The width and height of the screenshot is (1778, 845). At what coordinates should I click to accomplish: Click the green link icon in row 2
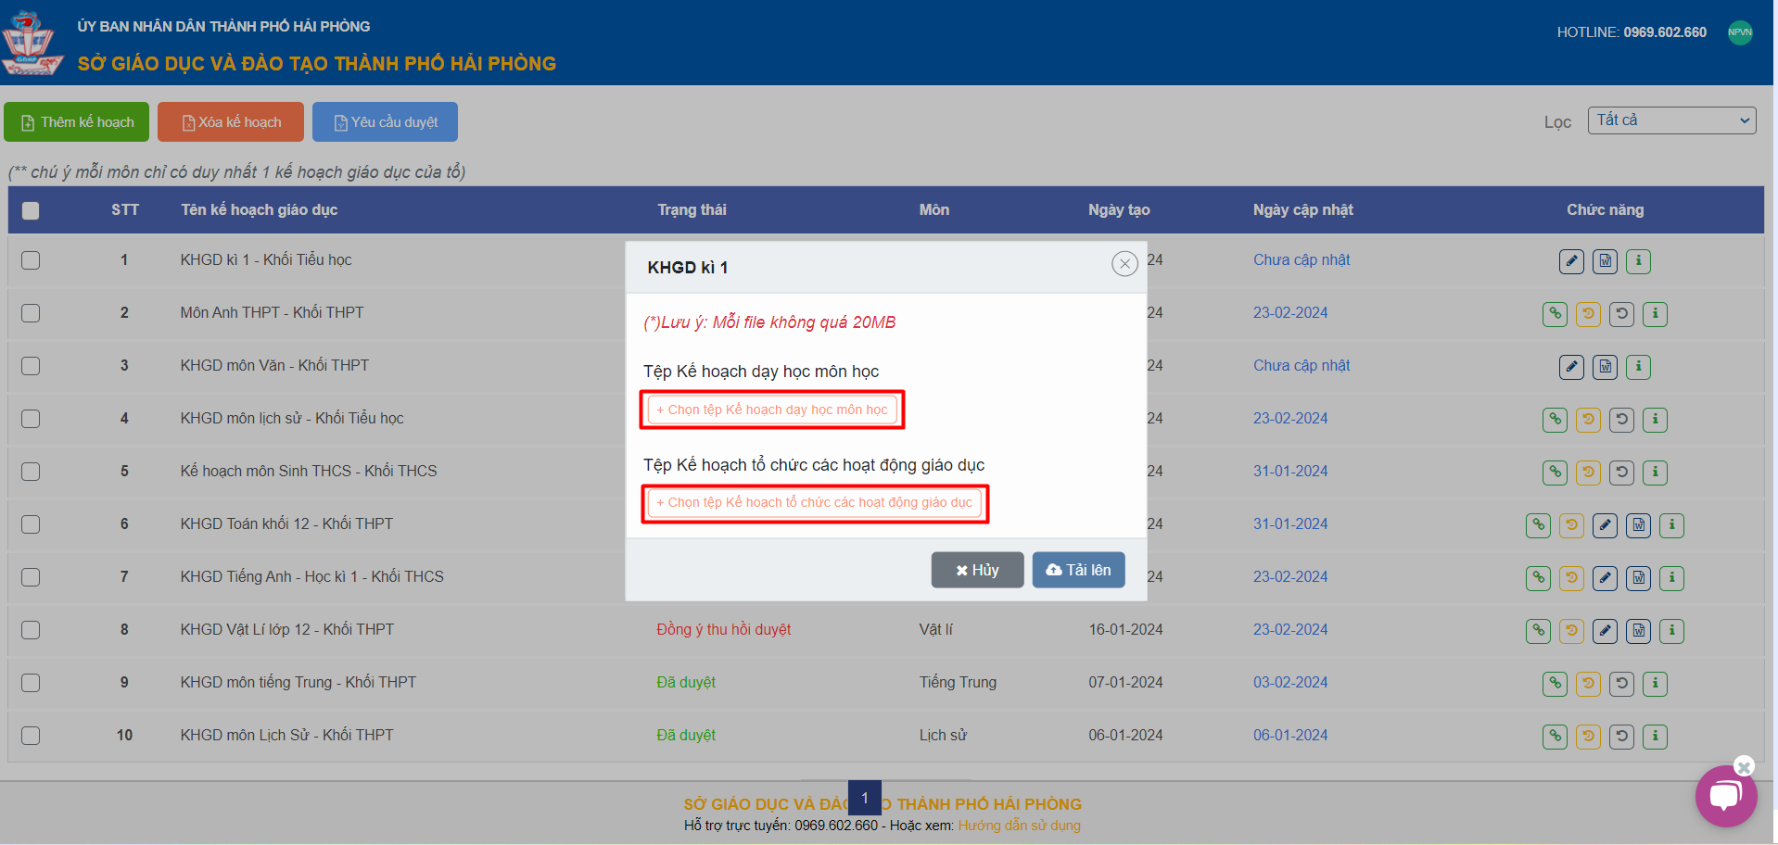1555,314
